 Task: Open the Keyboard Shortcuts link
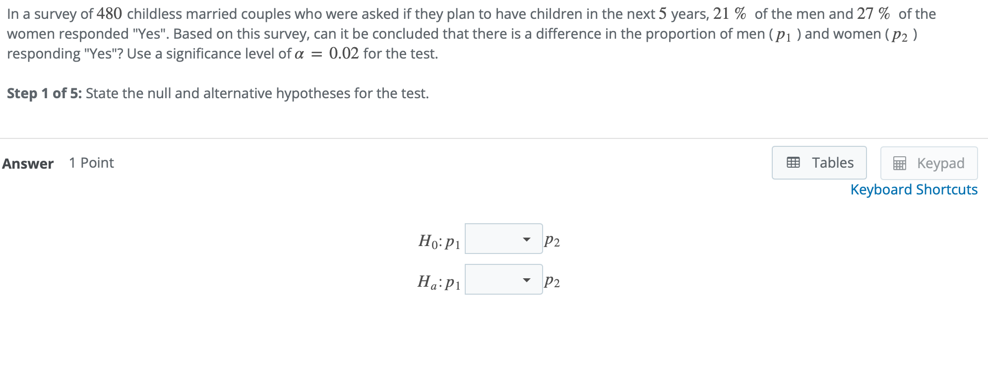coord(914,189)
